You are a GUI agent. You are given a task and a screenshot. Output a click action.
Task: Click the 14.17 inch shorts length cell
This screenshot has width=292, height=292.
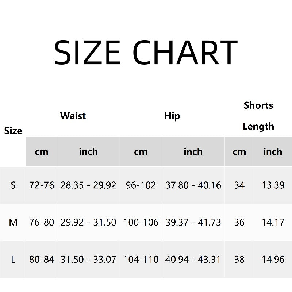273,222
